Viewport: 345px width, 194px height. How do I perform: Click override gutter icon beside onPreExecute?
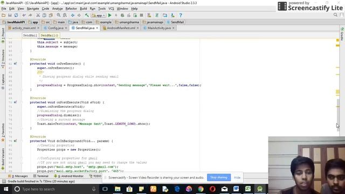[15, 64]
